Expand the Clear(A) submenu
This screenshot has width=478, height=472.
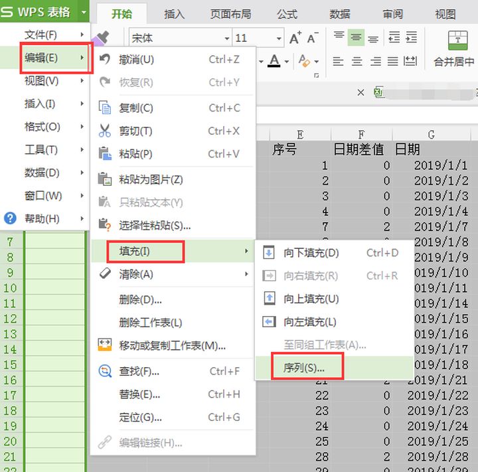coord(246,274)
